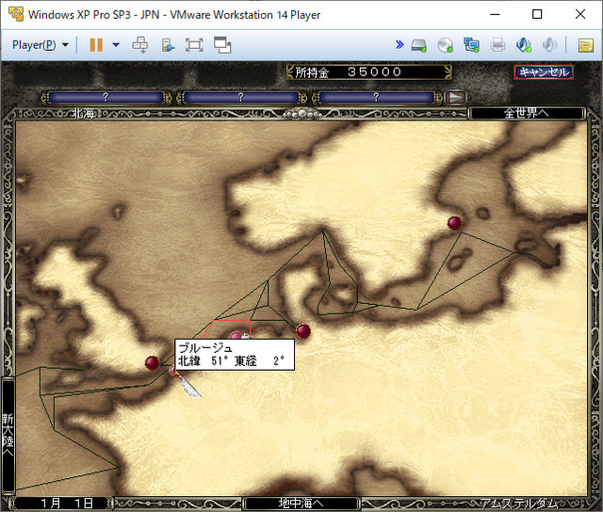The image size is (603, 512).
Task: Minimize the VMware Player window
Action: click(495, 15)
